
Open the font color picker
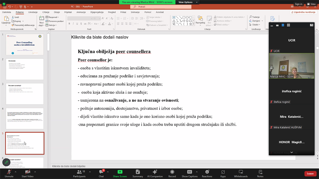(x=110, y=24)
